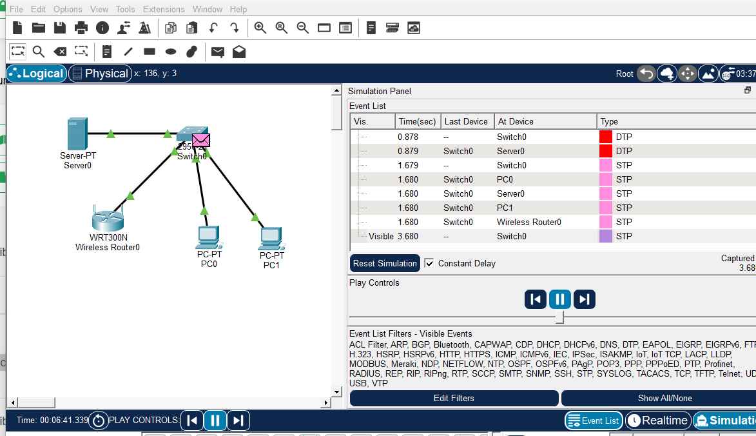
Task: Pause simulation in Simulation Panel
Action: click(560, 299)
